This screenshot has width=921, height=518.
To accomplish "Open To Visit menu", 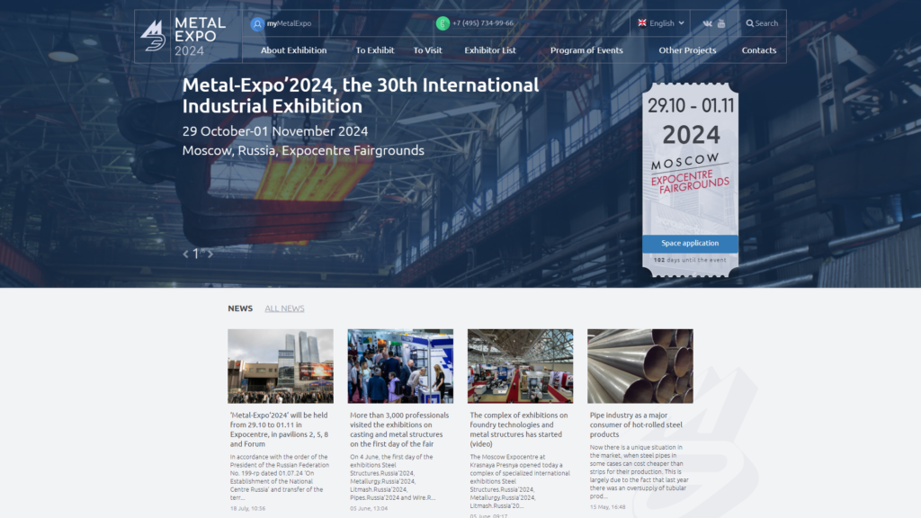I will pos(427,50).
